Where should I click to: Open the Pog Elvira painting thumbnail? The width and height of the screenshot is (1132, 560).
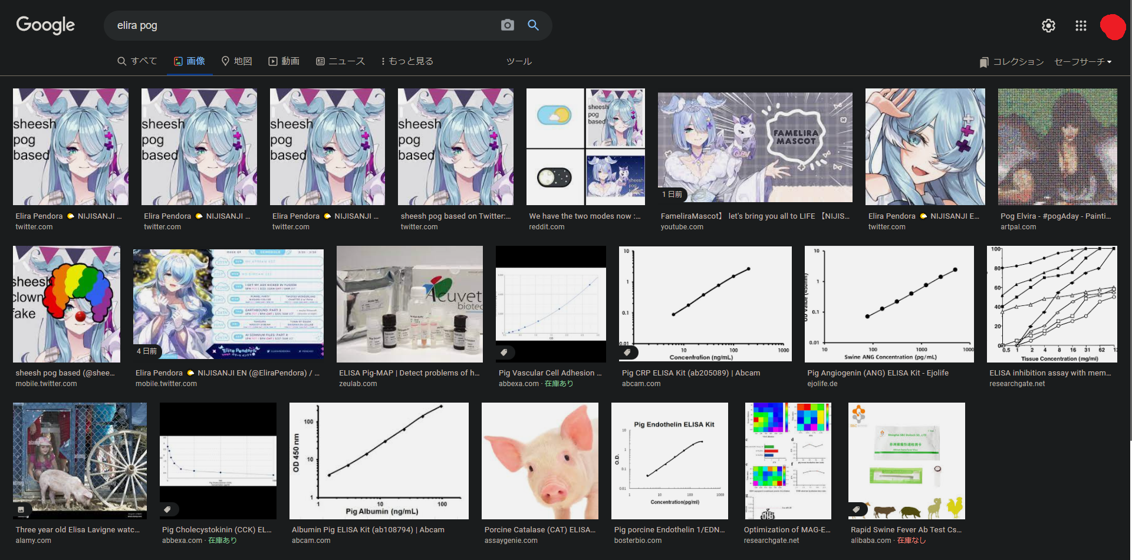tap(1057, 147)
